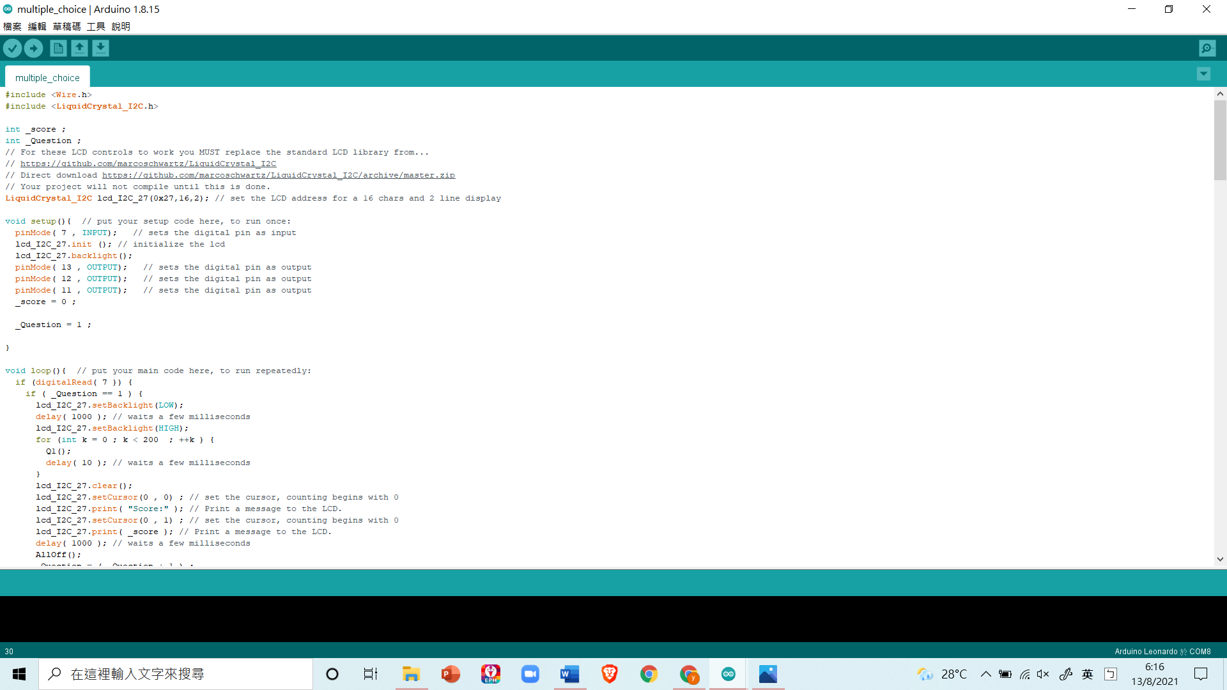
Task: Click the Save sketch down-arrow icon
Action: click(100, 48)
